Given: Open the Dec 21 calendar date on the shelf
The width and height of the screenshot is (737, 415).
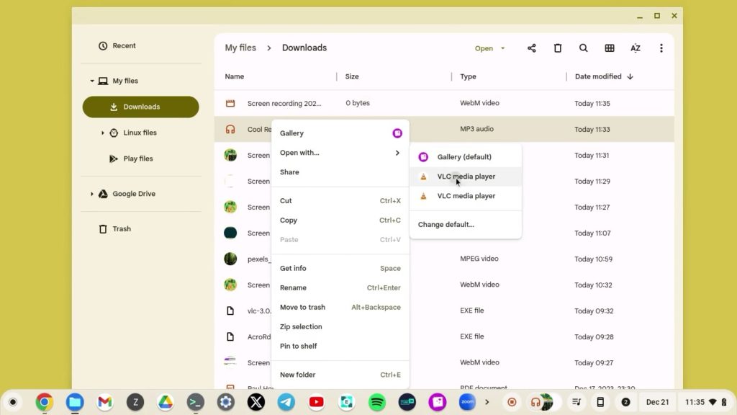Looking at the screenshot, I should pyautogui.click(x=657, y=402).
